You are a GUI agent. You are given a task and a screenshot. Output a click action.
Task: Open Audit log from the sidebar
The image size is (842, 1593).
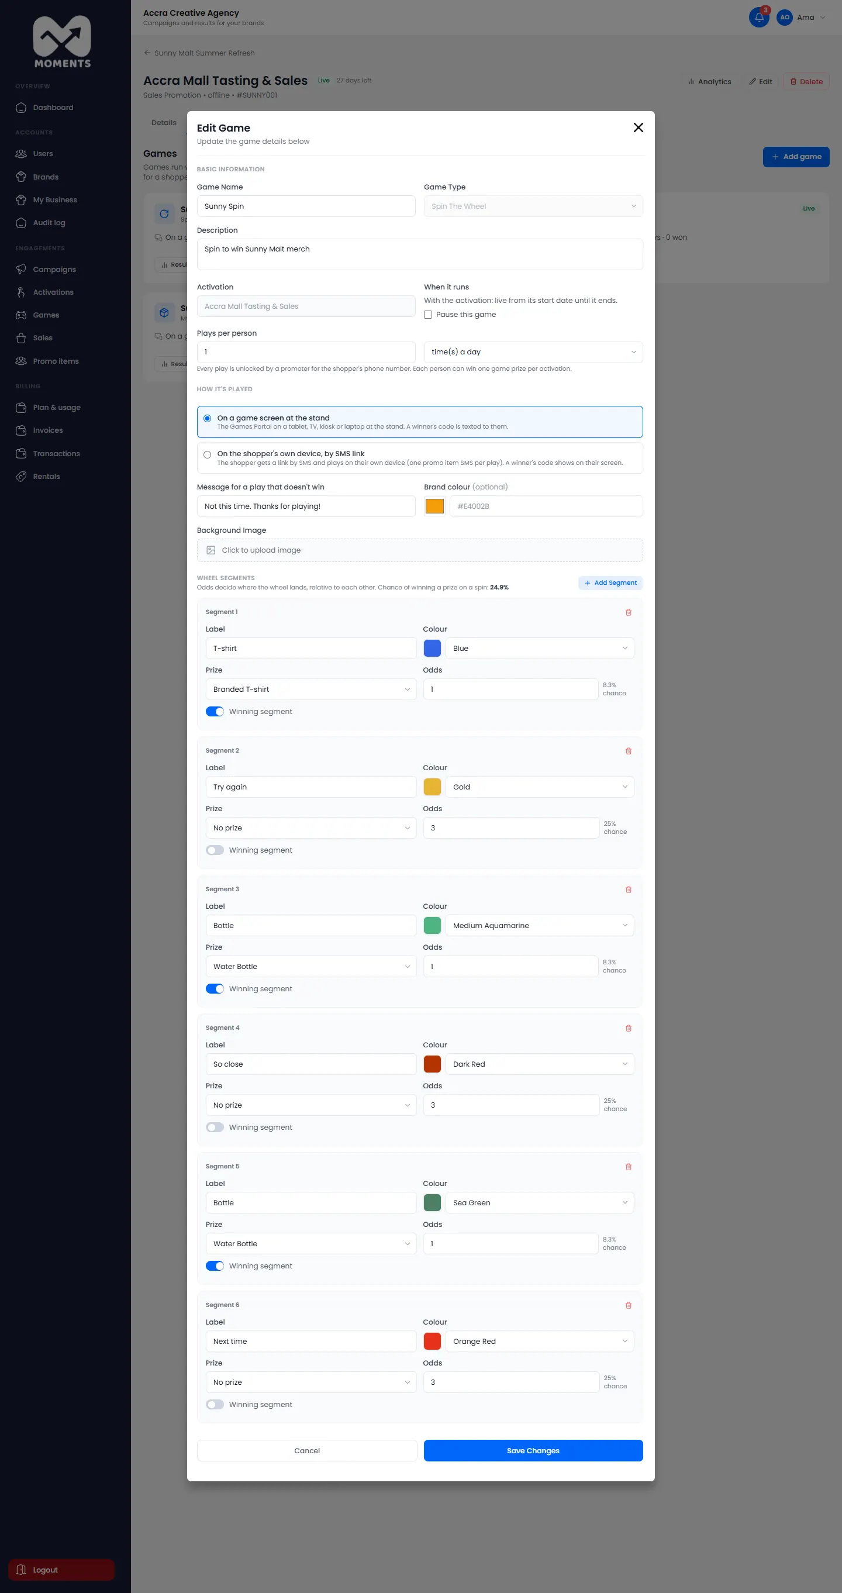click(x=49, y=223)
